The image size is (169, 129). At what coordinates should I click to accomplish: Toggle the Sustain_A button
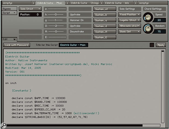105,32
